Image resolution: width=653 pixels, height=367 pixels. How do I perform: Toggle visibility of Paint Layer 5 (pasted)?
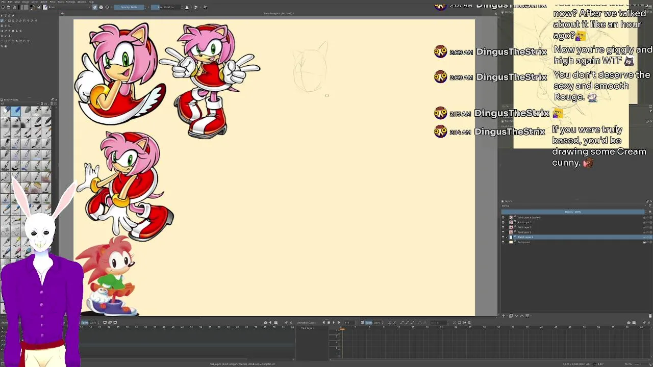click(503, 217)
